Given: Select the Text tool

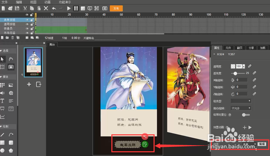Looking at the screenshot, I should coord(2,101).
